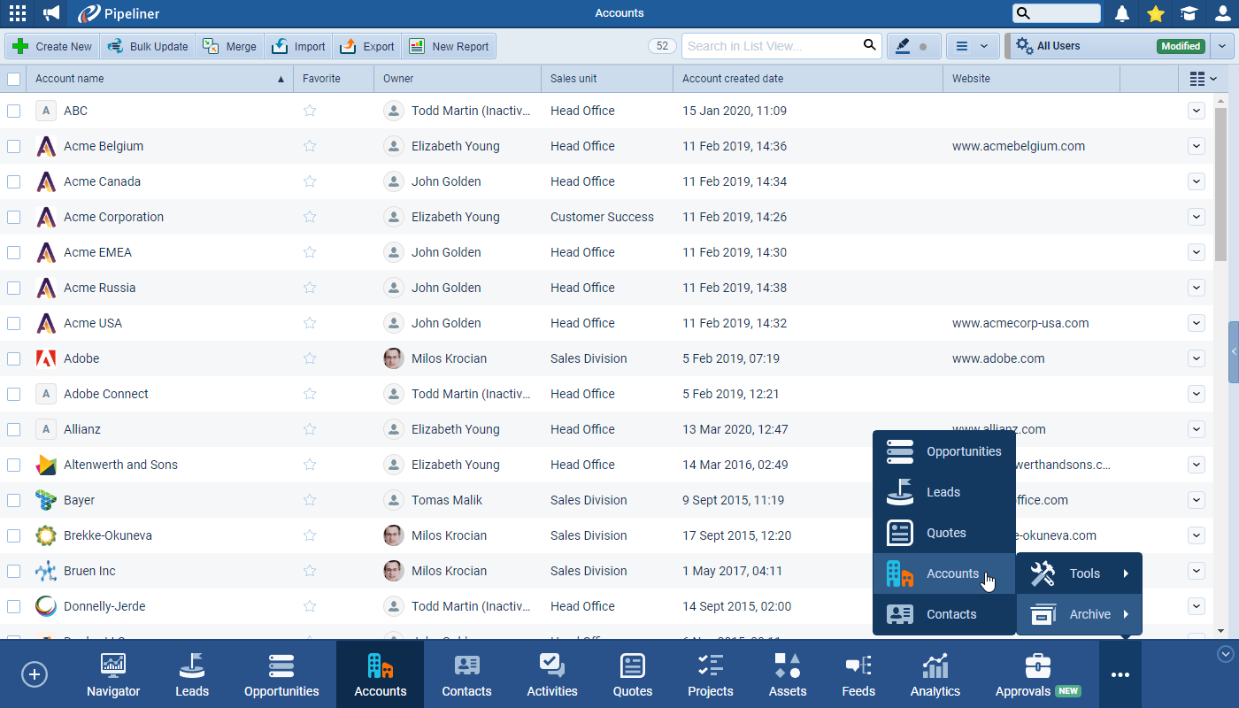The width and height of the screenshot is (1239, 708).
Task: Click the Search in List View field
Action: 770,46
